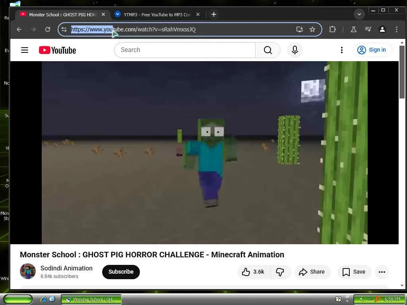Screen dimensions: 407x305
Task: Open Chrome Labs flask icon
Action: coord(353,29)
